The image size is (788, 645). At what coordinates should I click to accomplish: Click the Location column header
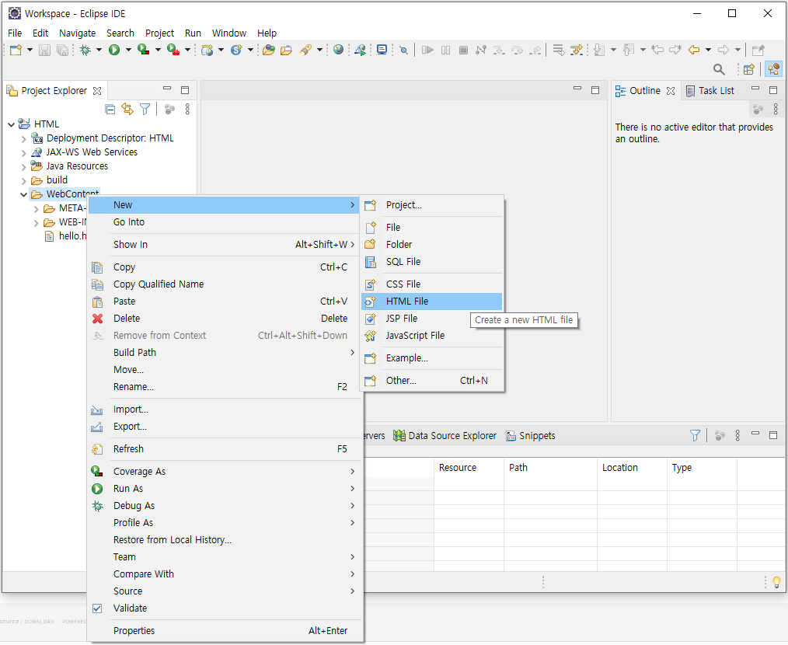tap(633, 468)
